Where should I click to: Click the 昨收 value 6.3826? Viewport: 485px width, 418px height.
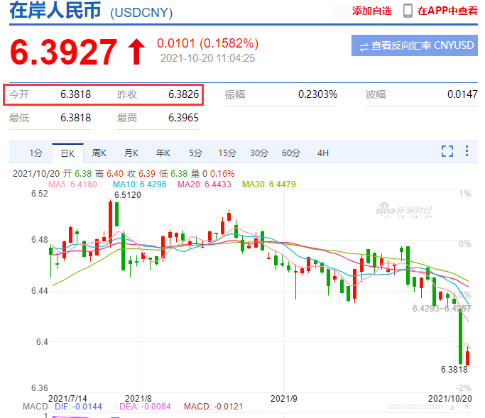[x=183, y=94]
